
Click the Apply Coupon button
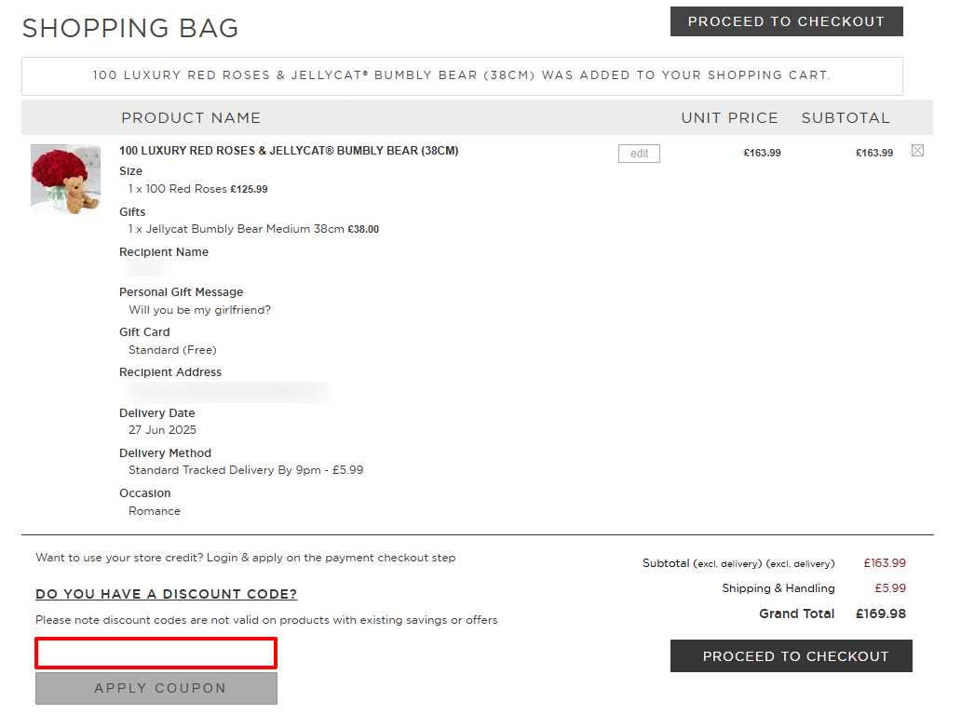156,688
